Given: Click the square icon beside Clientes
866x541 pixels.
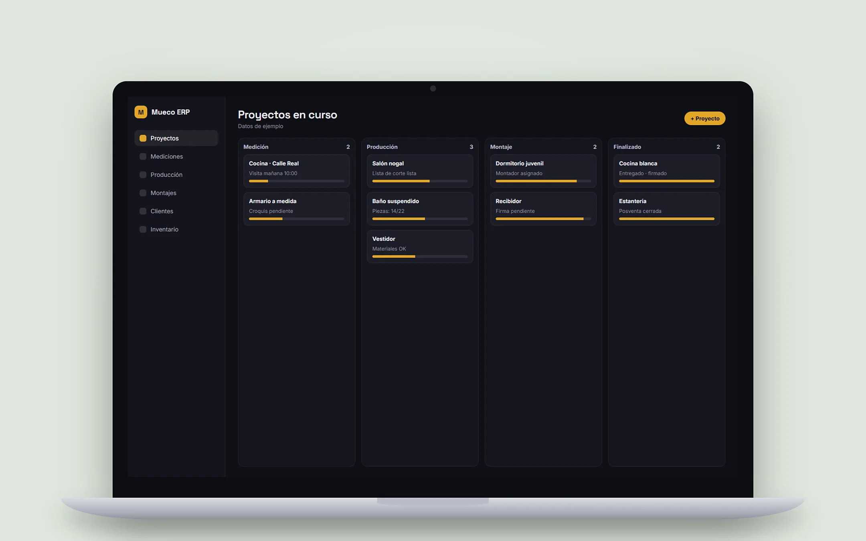Looking at the screenshot, I should click(143, 211).
